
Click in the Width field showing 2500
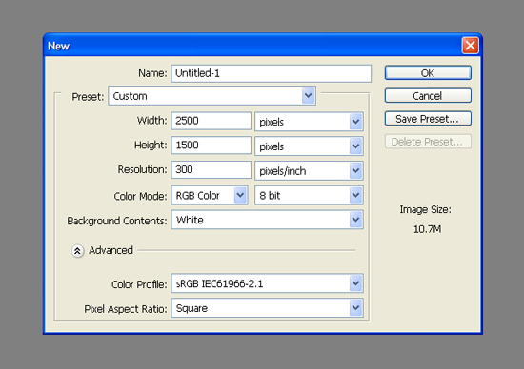coord(211,121)
